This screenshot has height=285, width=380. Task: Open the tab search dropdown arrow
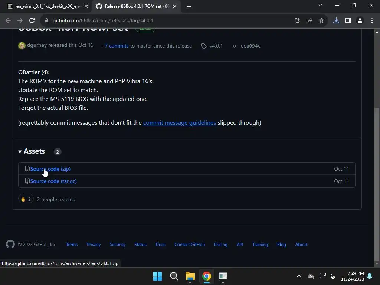click(320, 5)
